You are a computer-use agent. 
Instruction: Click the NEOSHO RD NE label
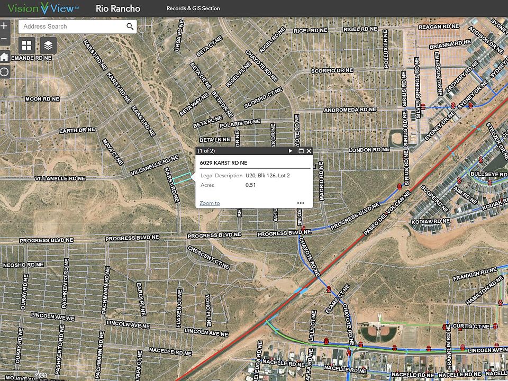click(23, 265)
